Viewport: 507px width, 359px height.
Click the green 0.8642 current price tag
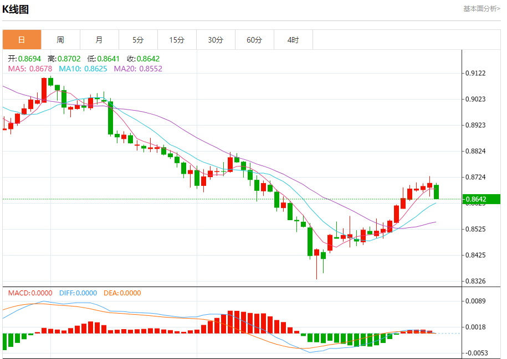tap(481, 199)
